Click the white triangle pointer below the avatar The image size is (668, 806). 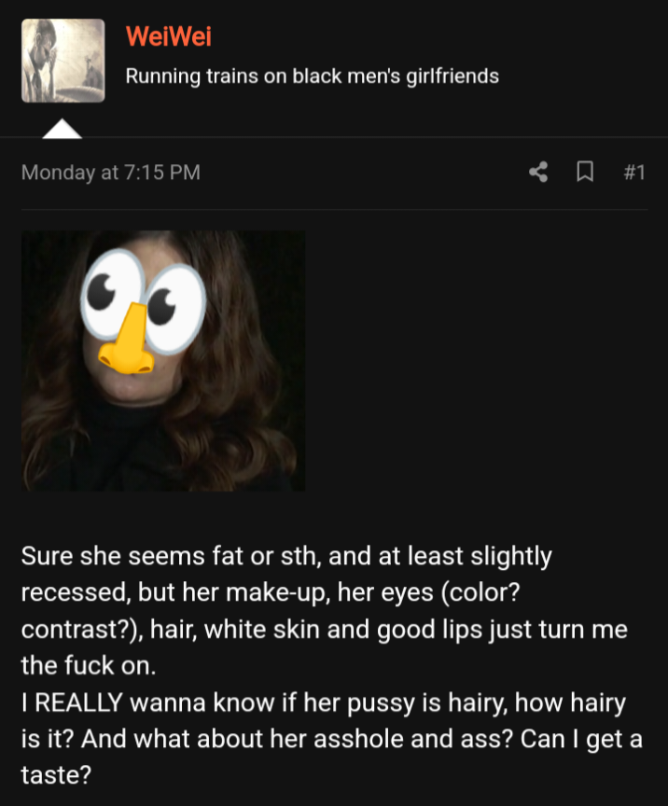pos(62,129)
